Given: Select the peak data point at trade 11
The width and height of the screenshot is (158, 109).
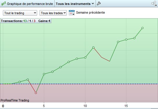Looking at the screenshot, I should click(93, 47).
